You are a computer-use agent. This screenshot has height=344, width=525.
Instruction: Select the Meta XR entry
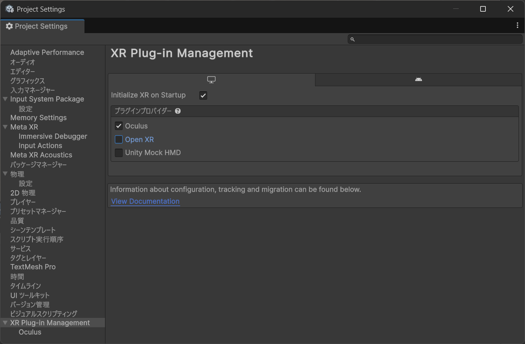click(x=24, y=127)
